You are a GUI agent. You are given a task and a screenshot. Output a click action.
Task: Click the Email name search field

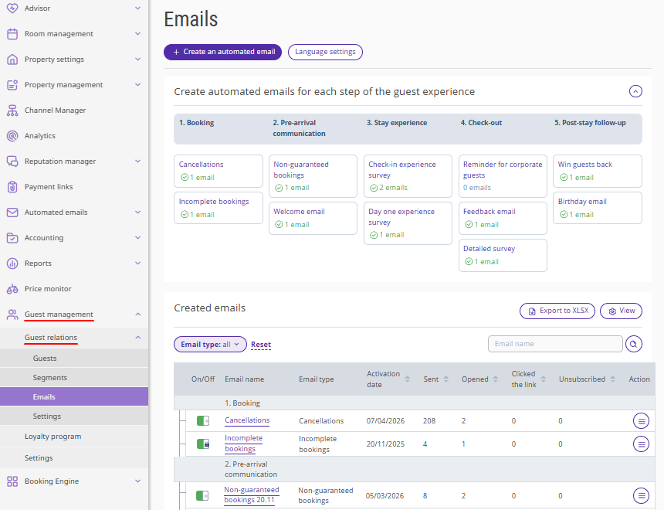click(x=555, y=344)
